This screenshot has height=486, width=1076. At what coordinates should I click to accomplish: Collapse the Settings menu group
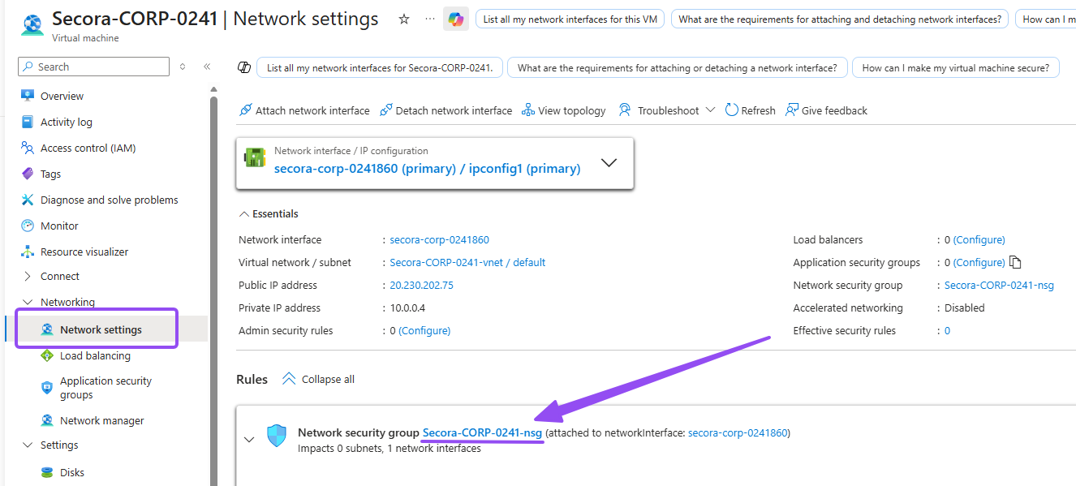(x=28, y=445)
